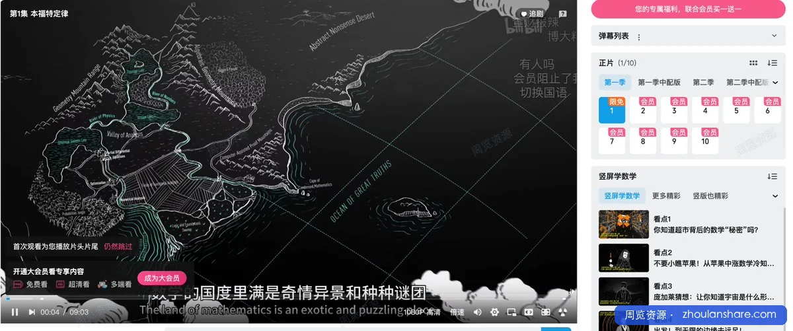Mute the player volume icon
The height and width of the screenshot is (331, 793).
point(478,312)
